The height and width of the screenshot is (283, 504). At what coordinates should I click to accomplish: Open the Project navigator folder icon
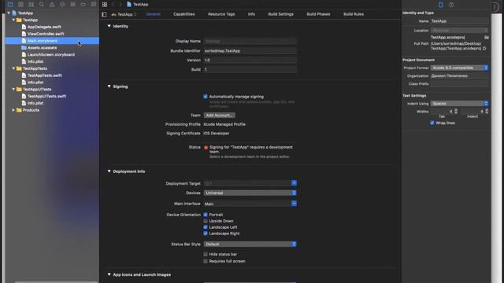[10, 5]
